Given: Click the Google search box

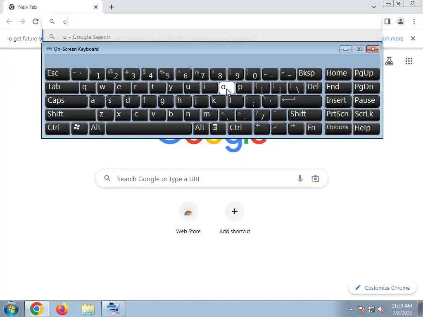Looking at the screenshot, I should coord(212,178).
